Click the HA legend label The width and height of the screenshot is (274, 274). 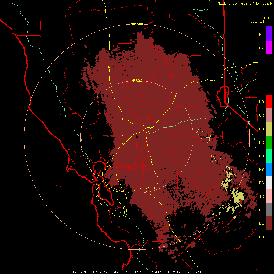[x=261, y=102]
